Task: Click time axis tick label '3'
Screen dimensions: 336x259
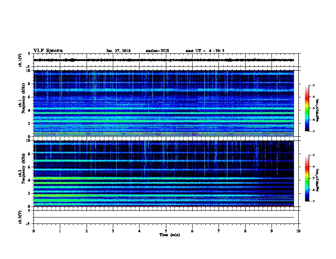Action: pos(113,231)
